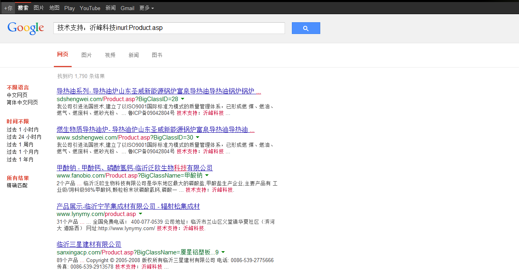
Task: Filter by 过去 1 年内
Action: click(20, 160)
